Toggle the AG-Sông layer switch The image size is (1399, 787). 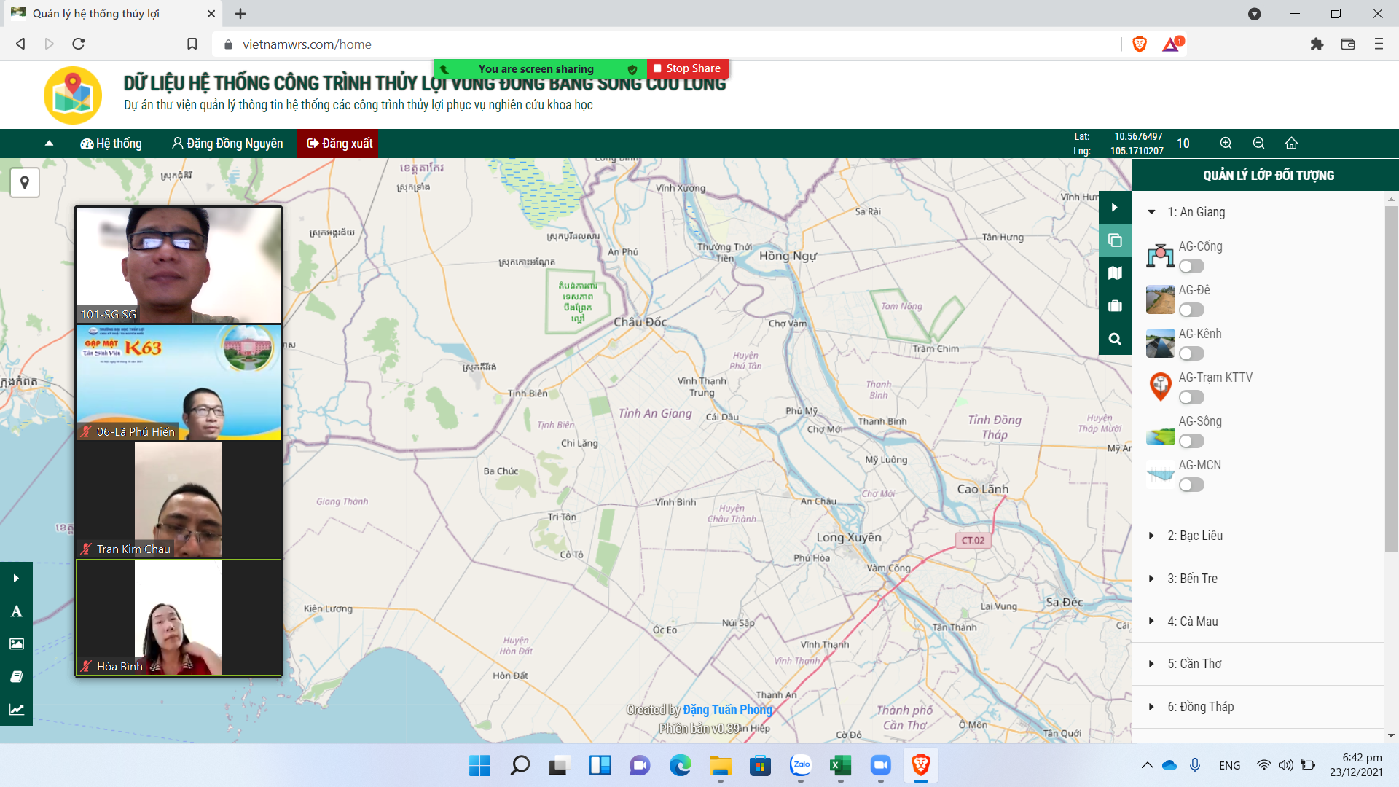tap(1191, 441)
